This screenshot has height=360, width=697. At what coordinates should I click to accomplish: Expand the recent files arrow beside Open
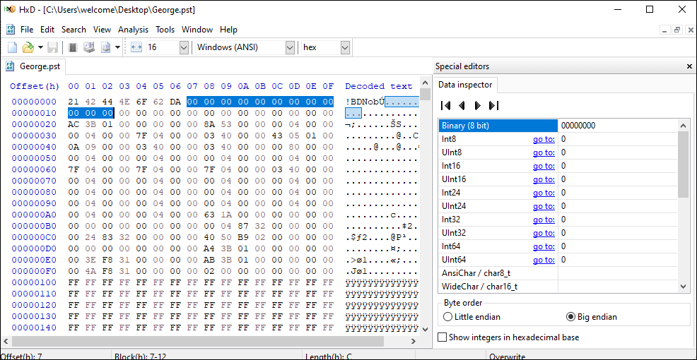pos(40,47)
